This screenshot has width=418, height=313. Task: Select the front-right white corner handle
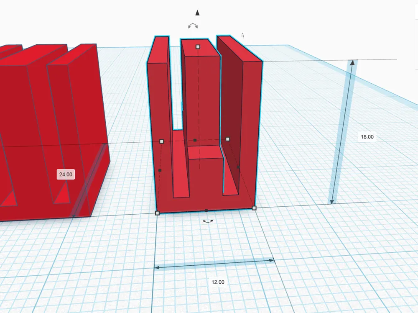tap(254, 208)
